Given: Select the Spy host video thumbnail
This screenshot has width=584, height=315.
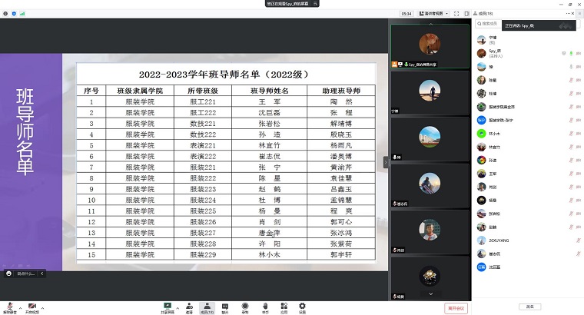Looking at the screenshot, I should tap(430, 46).
